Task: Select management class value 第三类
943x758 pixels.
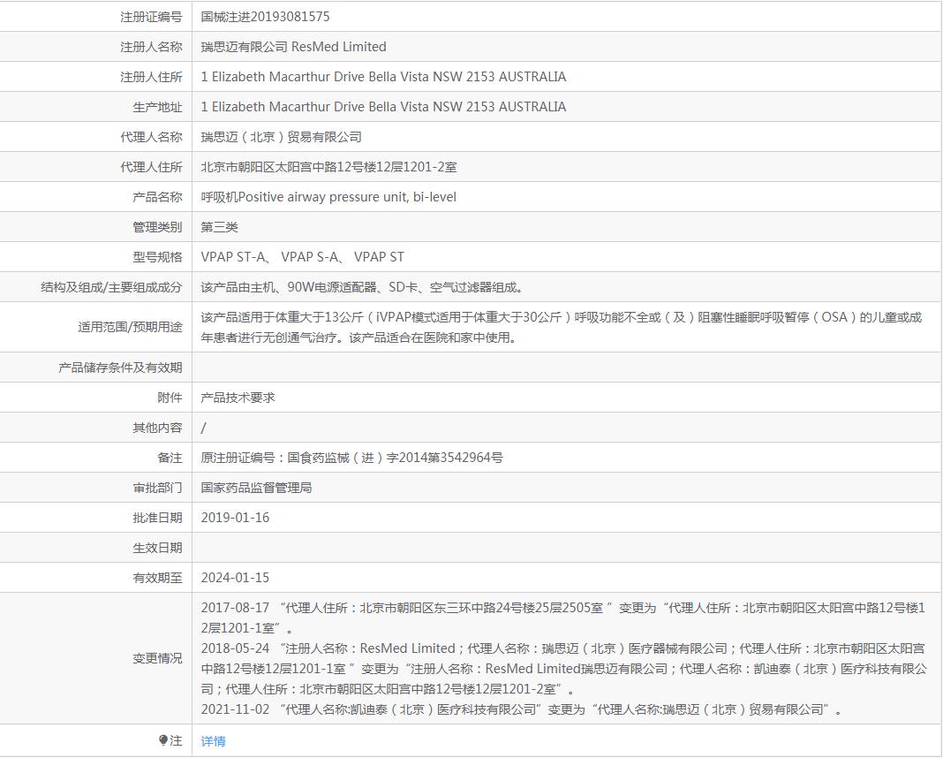Action: click(220, 227)
